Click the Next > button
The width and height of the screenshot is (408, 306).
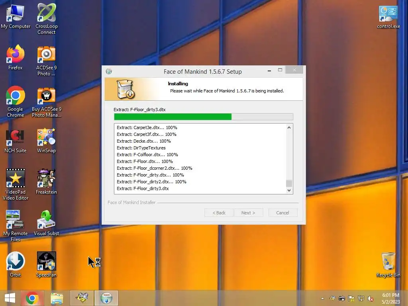[x=248, y=213]
